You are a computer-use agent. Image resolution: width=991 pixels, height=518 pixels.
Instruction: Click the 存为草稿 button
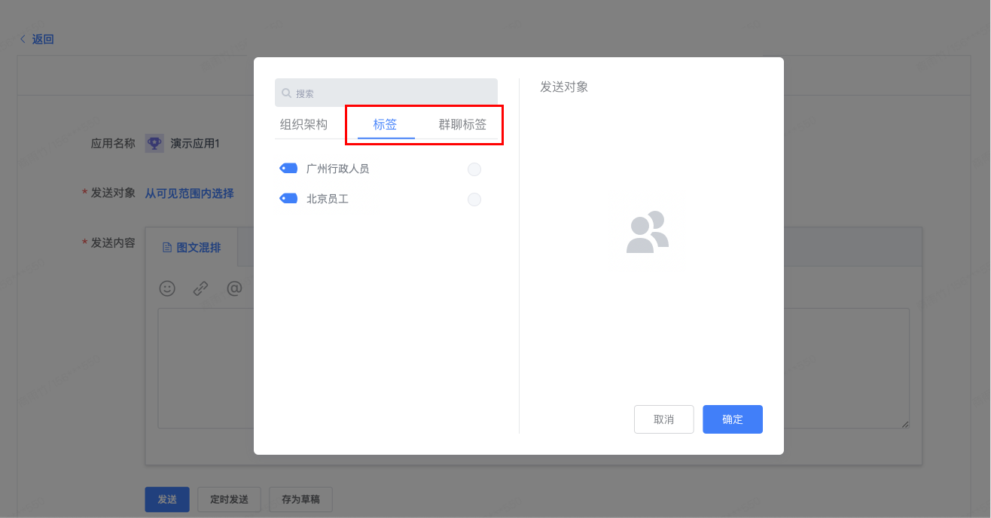click(x=300, y=499)
